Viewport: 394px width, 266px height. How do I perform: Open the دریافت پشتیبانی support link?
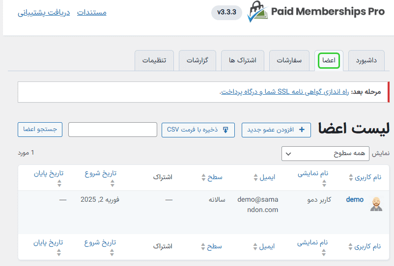(44, 12)
